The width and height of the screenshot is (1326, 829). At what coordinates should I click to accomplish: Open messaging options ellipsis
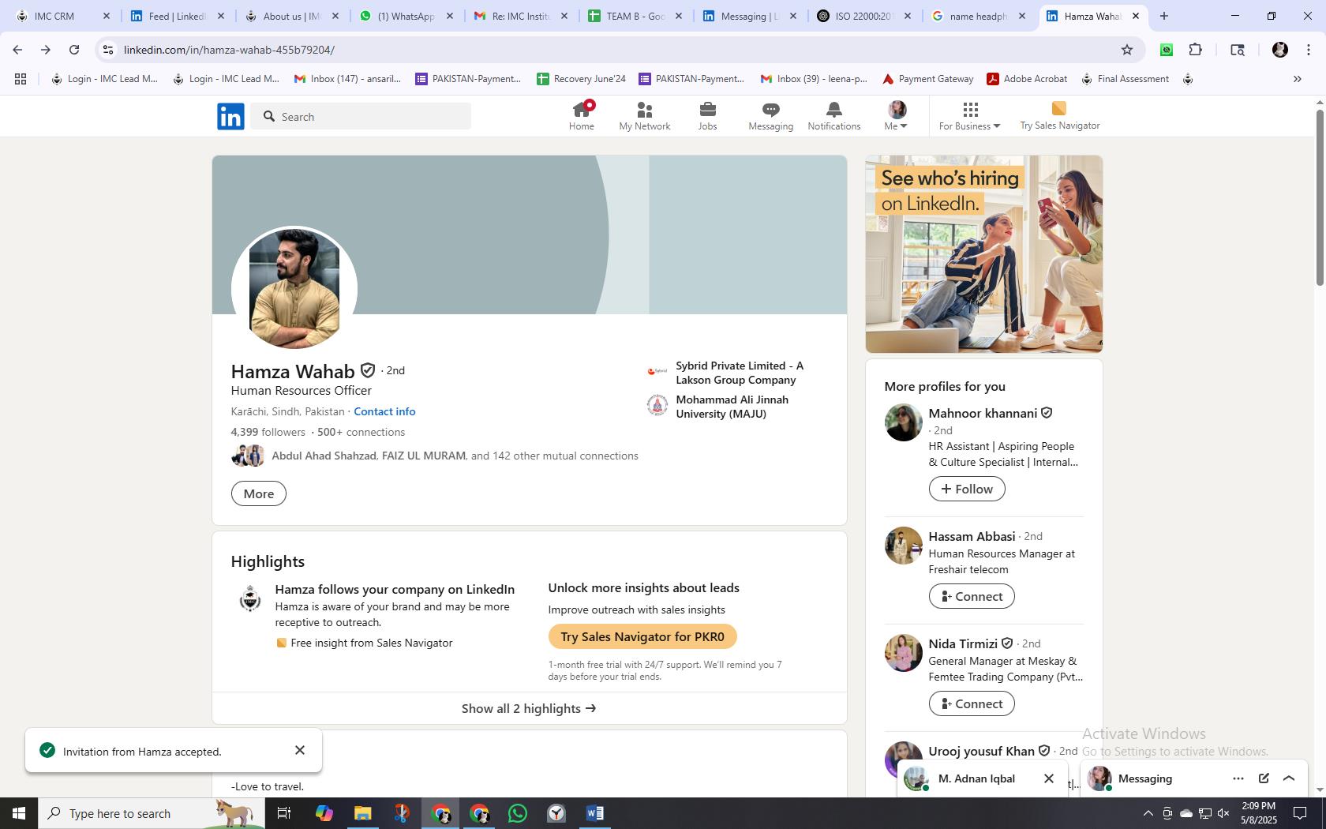click(1238, 778)
